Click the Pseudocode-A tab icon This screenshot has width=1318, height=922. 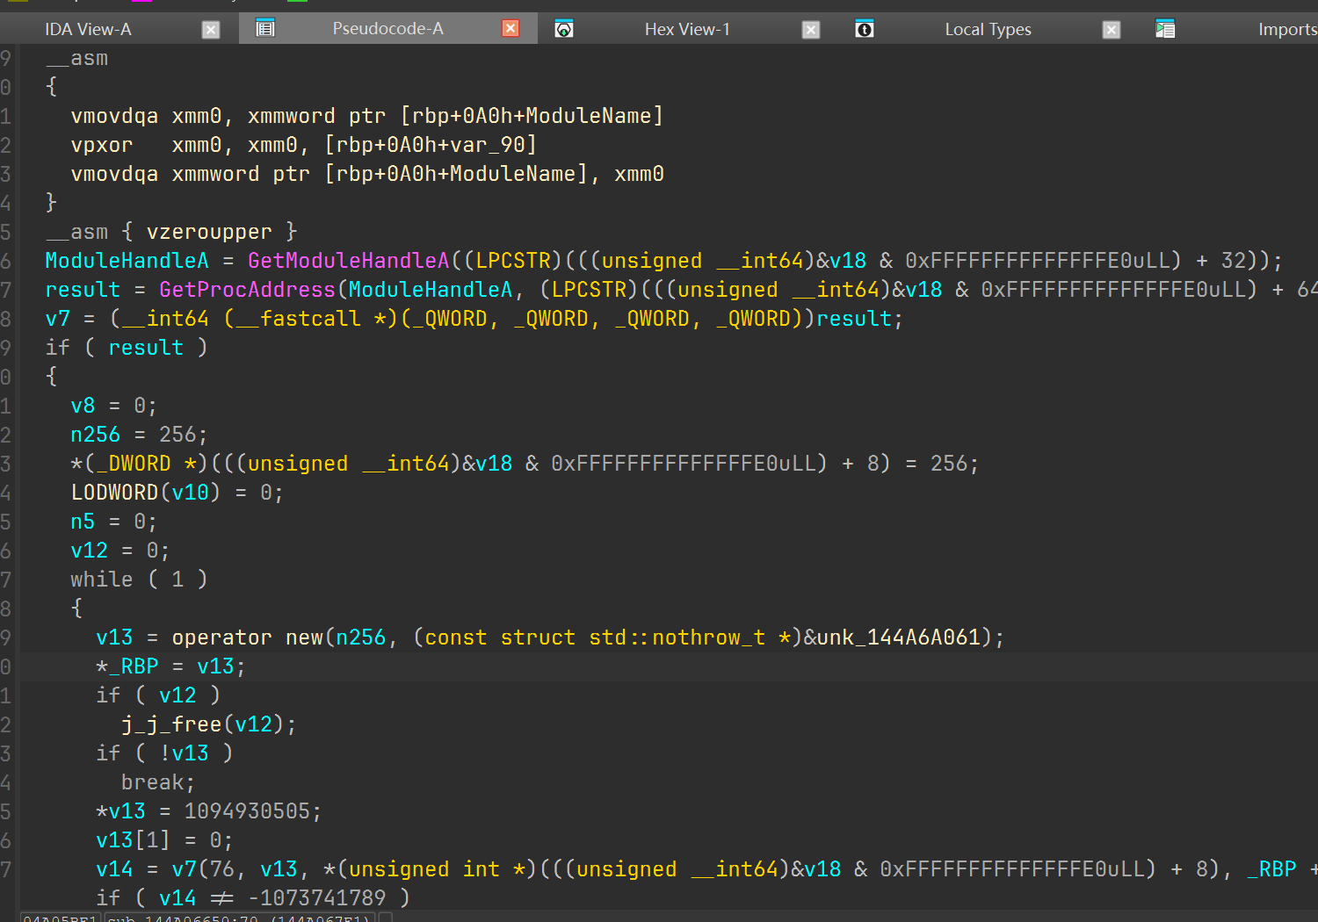[x=265, y=29]
